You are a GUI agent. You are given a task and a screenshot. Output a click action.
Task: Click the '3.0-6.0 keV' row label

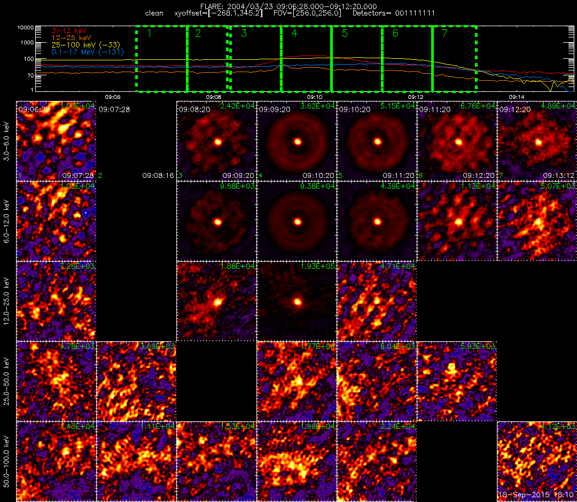[x=6, y=141]
